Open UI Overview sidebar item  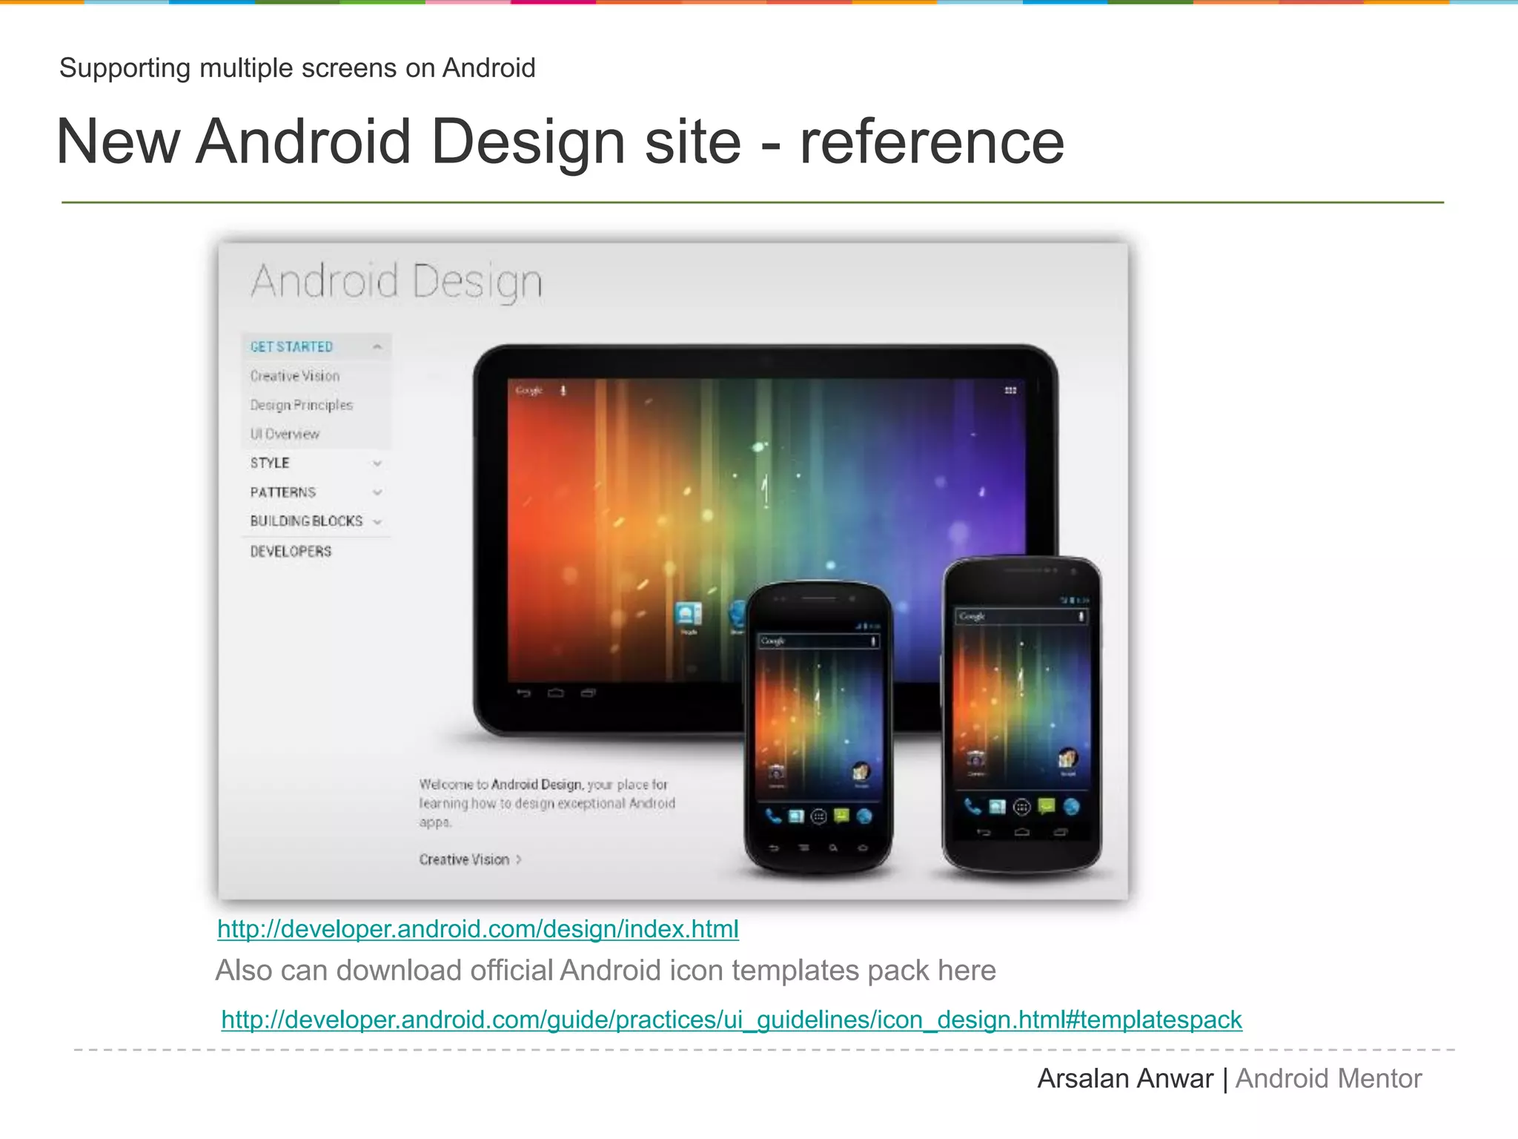[285, 434]
